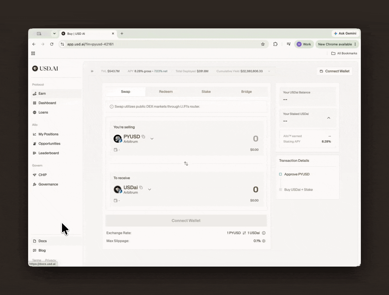The height and width of the screenshot is (295, 389).
Task: Switch to the Stake tab
Action: (206, 92)
